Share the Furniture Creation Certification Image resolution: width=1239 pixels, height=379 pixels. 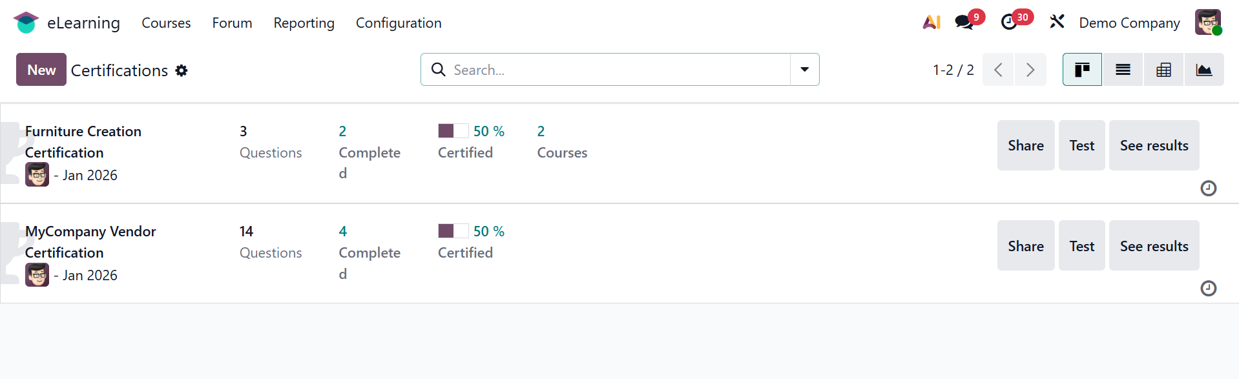pyautogui.click(x=1025, y=145)
